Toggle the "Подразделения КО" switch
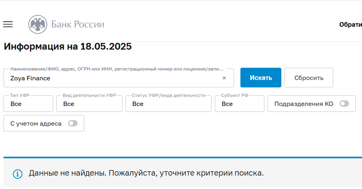The width and height of the screenshot is (362, 189). tap(344, 104)
